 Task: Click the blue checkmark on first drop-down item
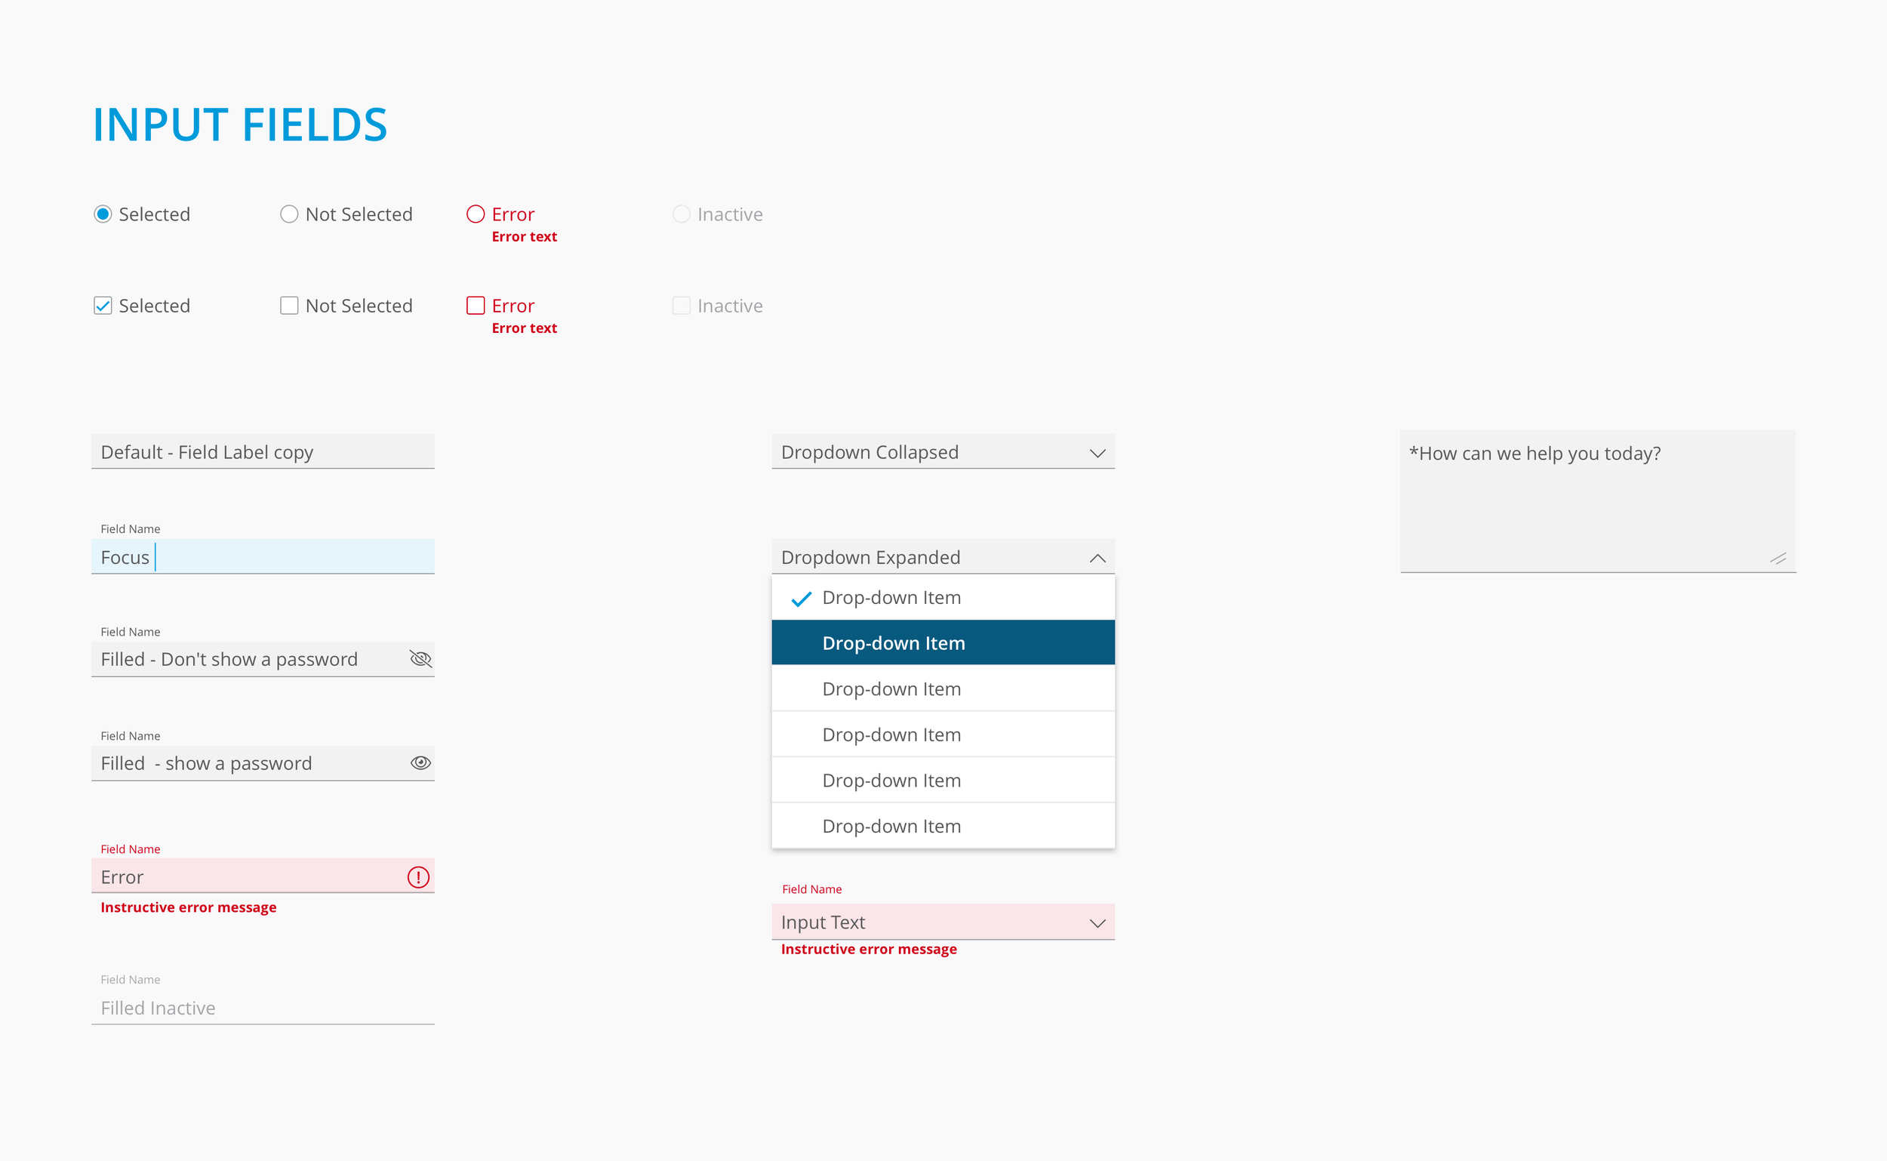tap(801, 599)
